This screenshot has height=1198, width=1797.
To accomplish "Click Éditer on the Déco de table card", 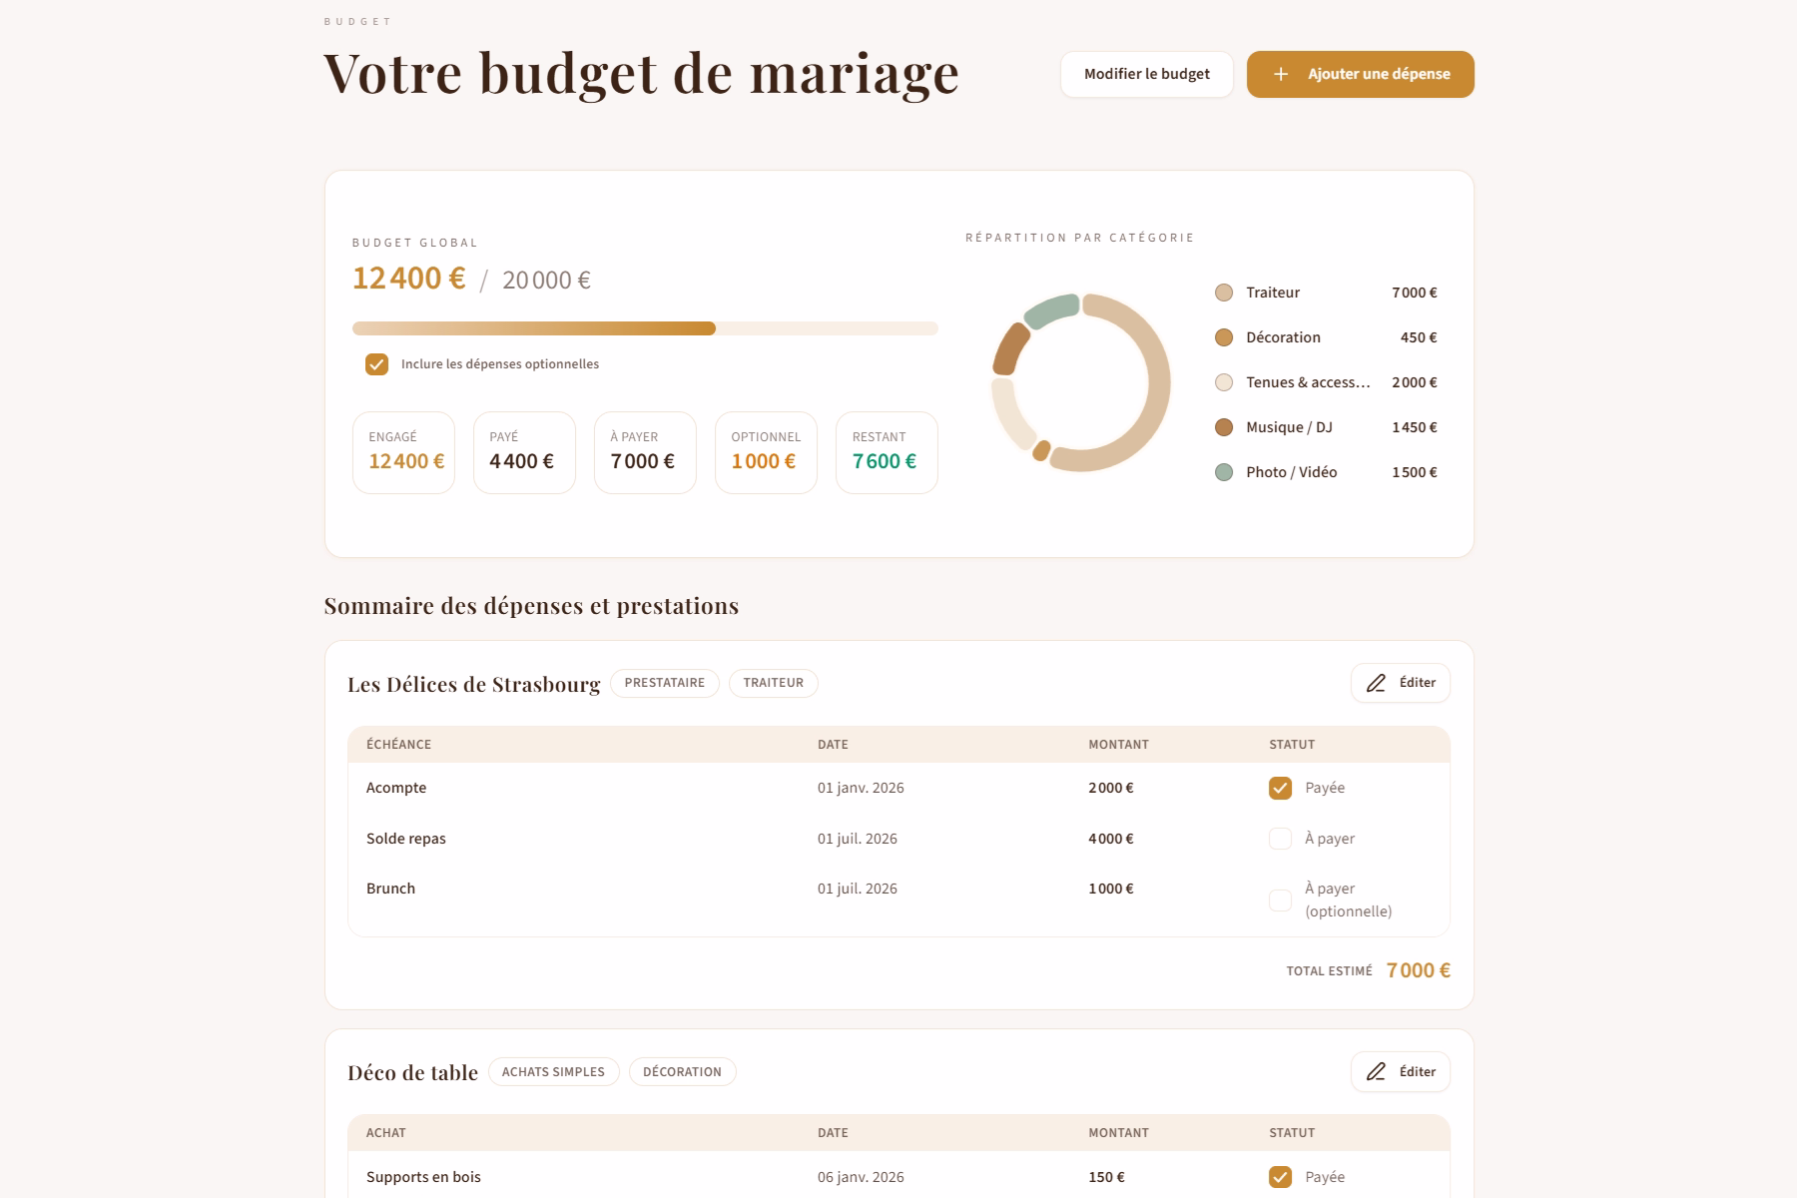I will 1400,1071.
